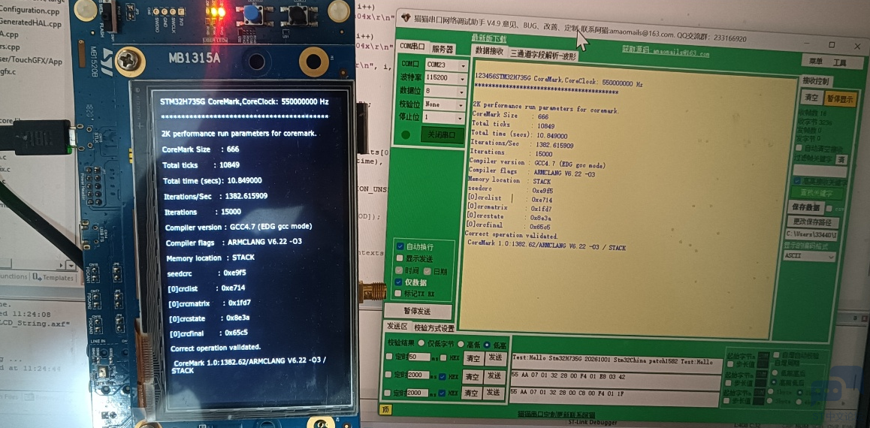Switch to the 发送区 tab

click(397, 325)
